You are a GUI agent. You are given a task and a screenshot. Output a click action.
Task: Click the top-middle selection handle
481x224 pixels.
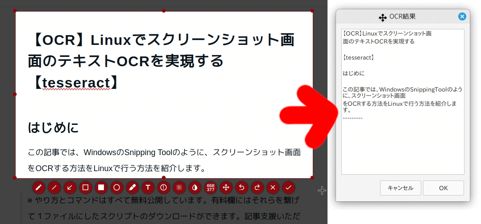(163, 11)
